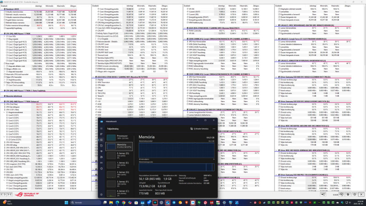Click Task Manager performance list scrollbar
Screen dimensions: 366x206
pos(134,150)
